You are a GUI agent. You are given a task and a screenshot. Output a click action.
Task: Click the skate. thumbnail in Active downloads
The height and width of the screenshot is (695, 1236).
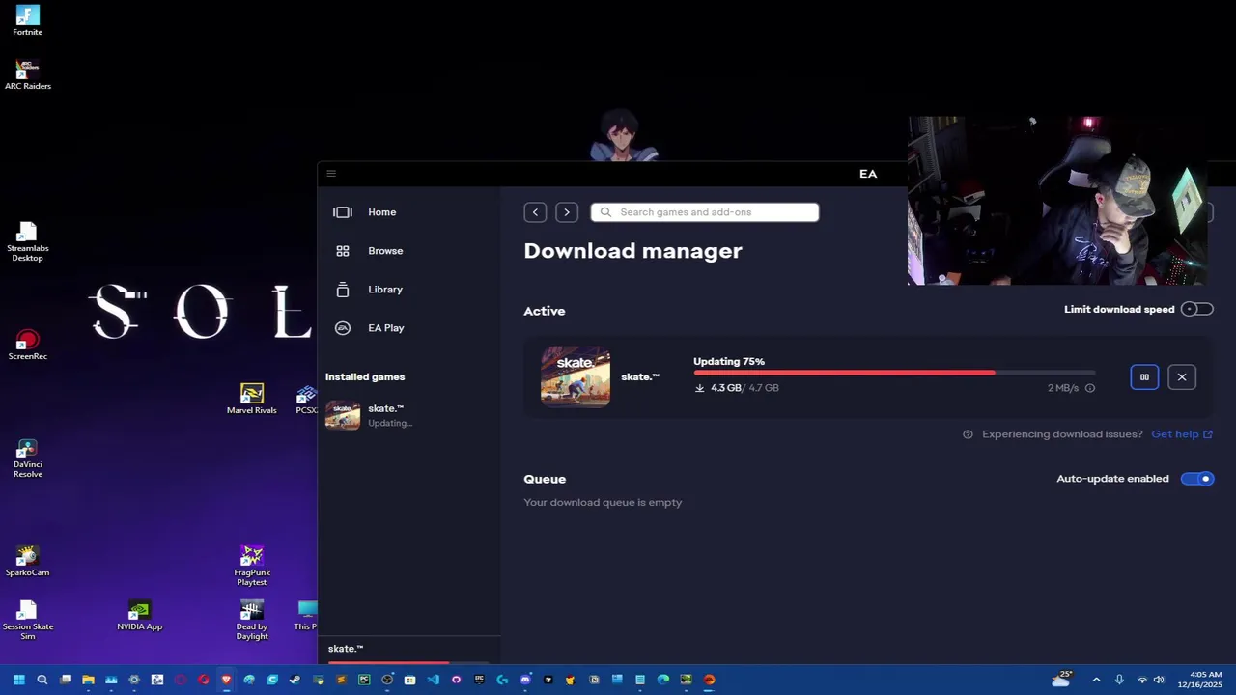point(576,376)
